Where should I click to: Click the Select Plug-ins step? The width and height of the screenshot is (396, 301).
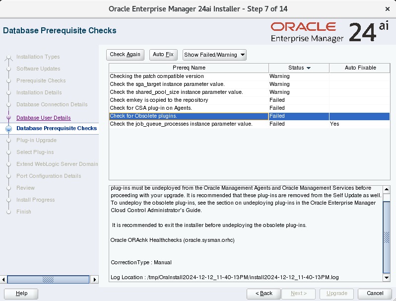pyautogui.click(x=35, y=152)
